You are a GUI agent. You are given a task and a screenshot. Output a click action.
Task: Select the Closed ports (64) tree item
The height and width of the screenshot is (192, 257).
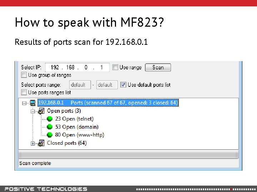tap(67, 143)
